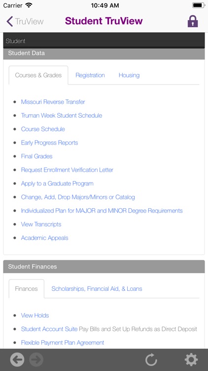Select the Finances tab
The height and width of the screenshot is (371, 208).
click(x=27, y=289)
